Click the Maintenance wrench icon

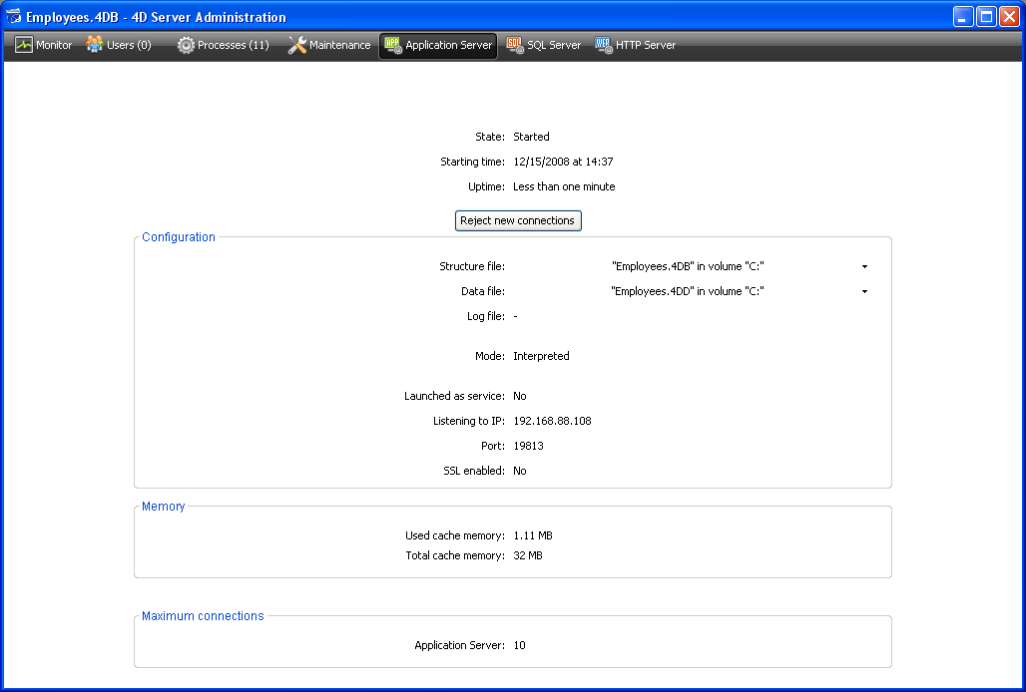[296, 45]
